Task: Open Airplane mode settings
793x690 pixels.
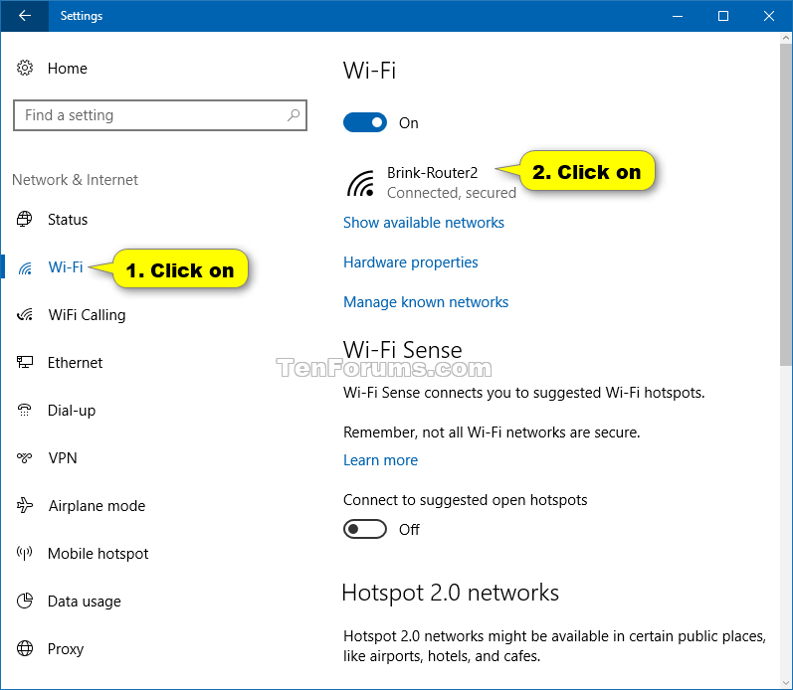Action: pyautogui.click(x=97, y=505)
